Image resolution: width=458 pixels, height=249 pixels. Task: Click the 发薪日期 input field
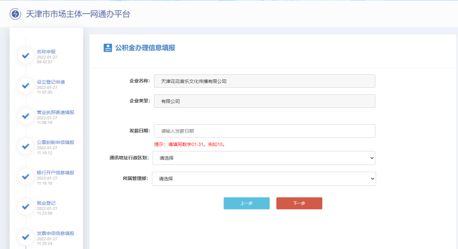pyautogui.click(x=264, y=131)
